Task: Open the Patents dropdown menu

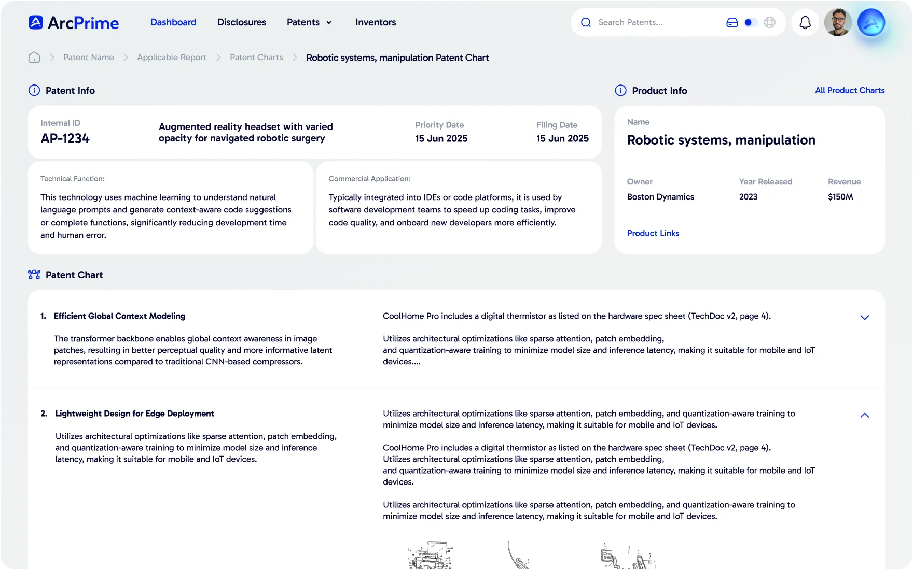Action: coord(309,22)
